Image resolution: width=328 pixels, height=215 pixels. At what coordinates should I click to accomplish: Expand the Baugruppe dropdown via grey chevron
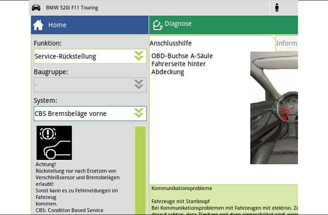point(139,85)
